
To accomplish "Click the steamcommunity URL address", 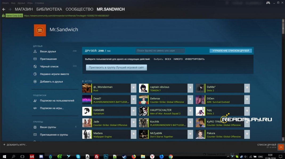I will click(x=67, y=16).
